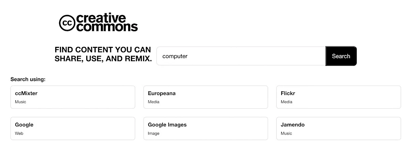Click the circular CC logo icon
The image size is (409, 144).
[x=67, y=22]
